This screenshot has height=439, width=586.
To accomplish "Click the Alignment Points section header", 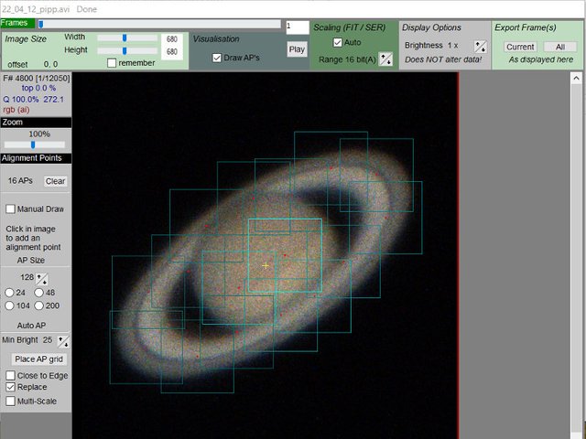I will (x=36, y=158).
